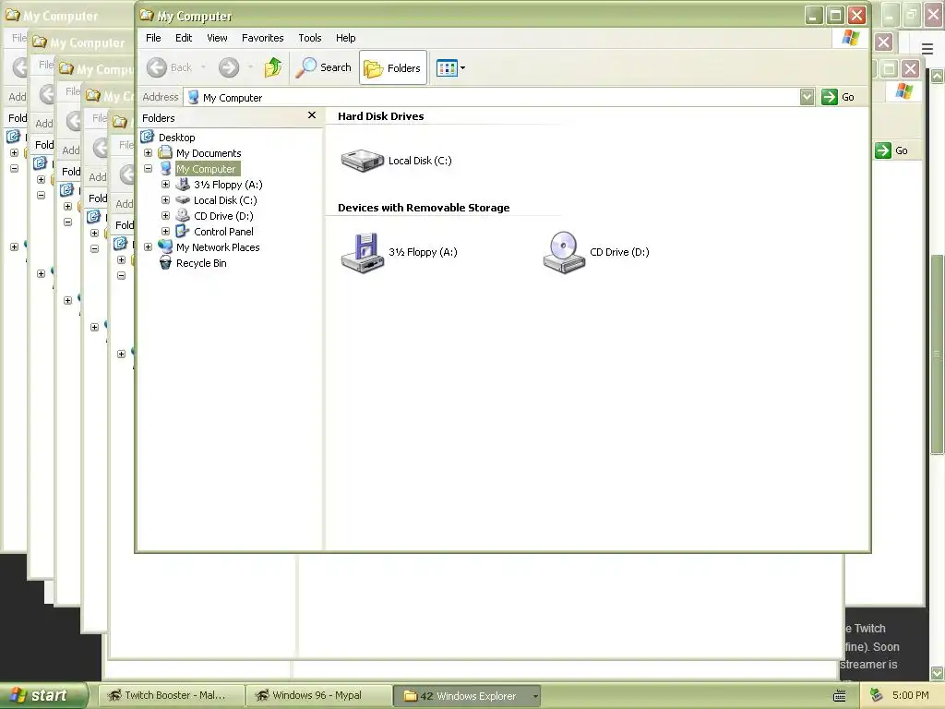Expand 3½ Floppy (A:) in the tree

pos(166,185)
